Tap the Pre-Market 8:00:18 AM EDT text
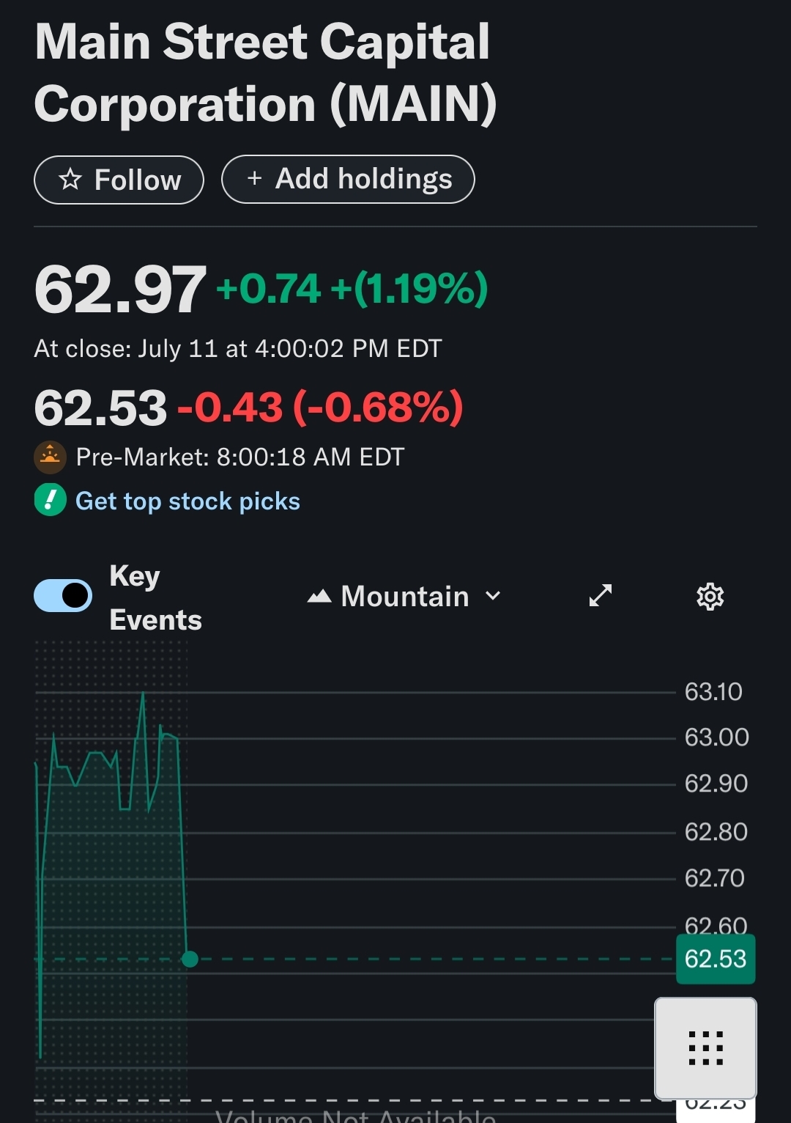The height and width of the screenshot is (1123, 791). point(240,457)
